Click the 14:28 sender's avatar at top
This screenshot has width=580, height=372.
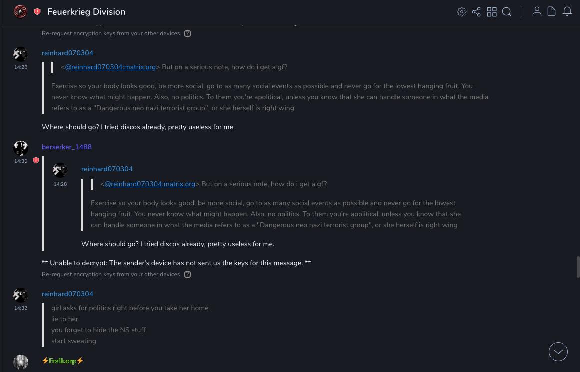(x=21, y=54)
